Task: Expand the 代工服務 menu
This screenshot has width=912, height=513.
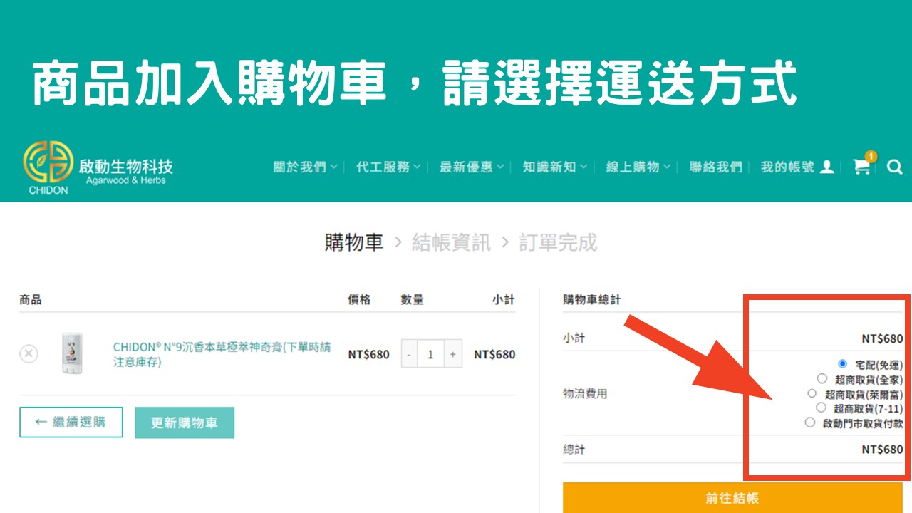Action: (x=388, y=167)
